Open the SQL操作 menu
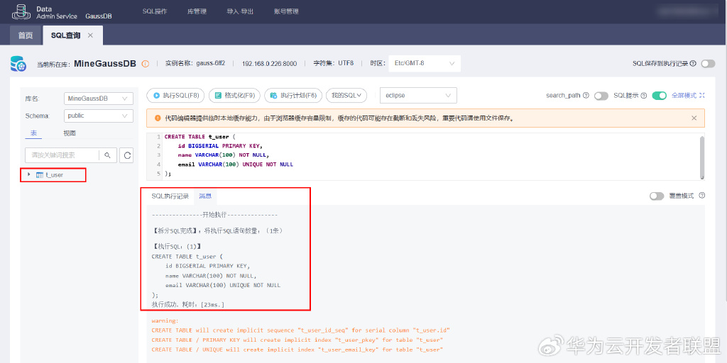This screenshot has height=363, width=727. pos(154,11)
